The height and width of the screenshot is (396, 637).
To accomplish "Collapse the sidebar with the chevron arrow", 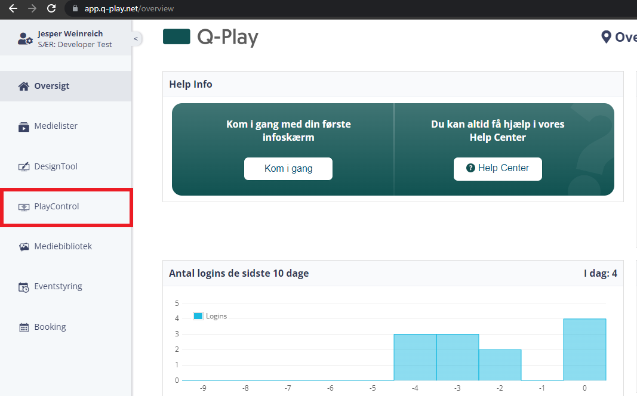I will (x=136, y=39).
